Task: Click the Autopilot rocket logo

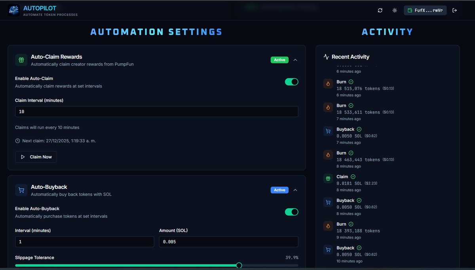Action: tap(13, 10)
